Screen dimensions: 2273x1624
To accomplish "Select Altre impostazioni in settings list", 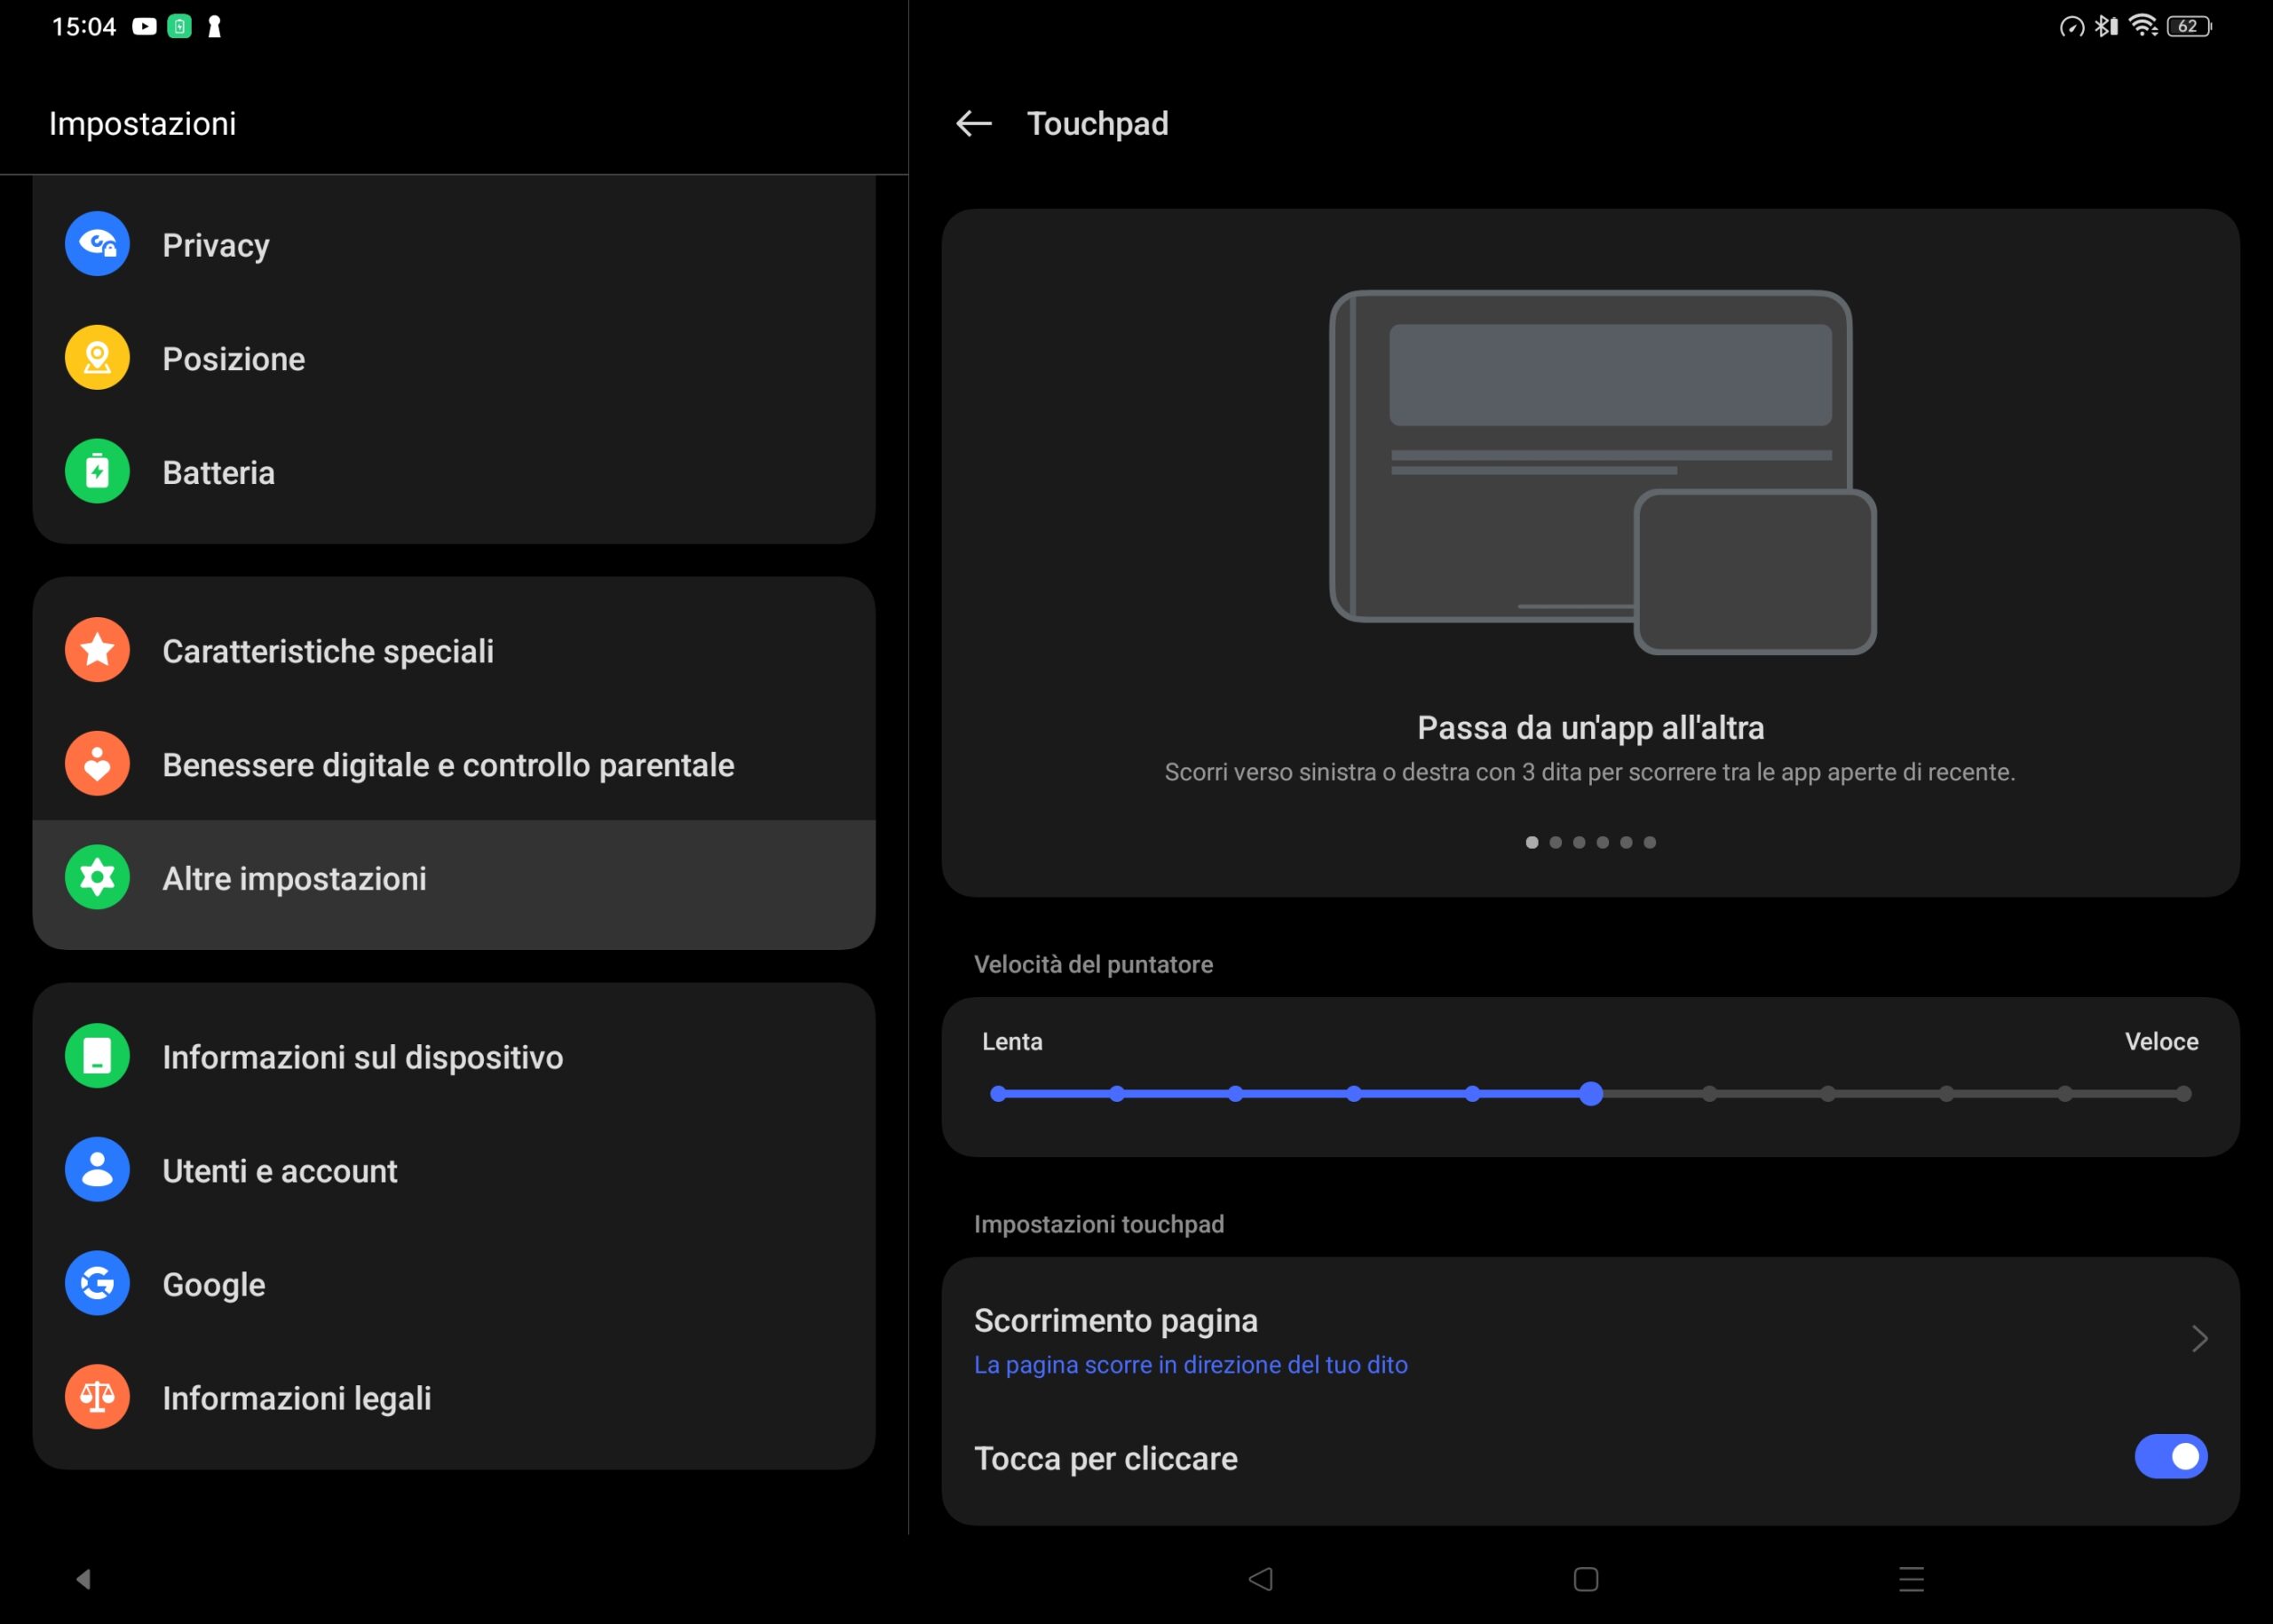I will coord(294,878).
